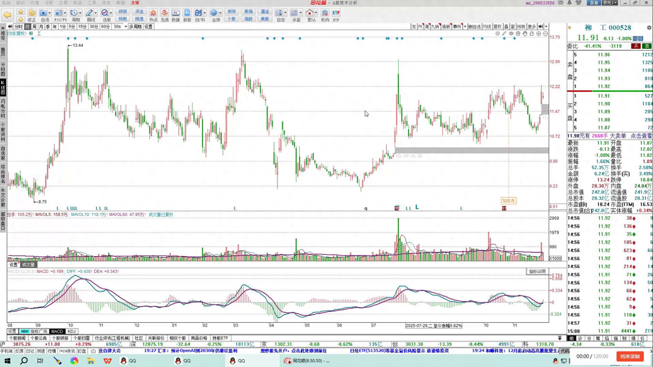
Task: Select the 60分 period button
Action: pos(105,27)
